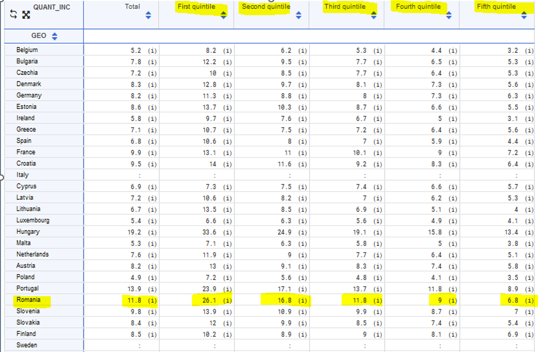Open the info flag for Portugal Third quintile
The image size is (538, 352).
click(x=378, y=289)
